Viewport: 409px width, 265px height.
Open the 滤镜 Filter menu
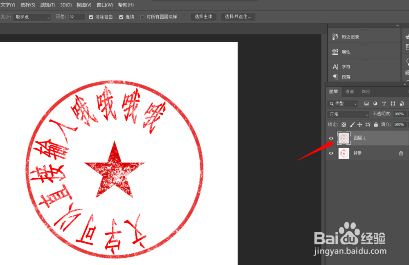click(x=46, y=4)
